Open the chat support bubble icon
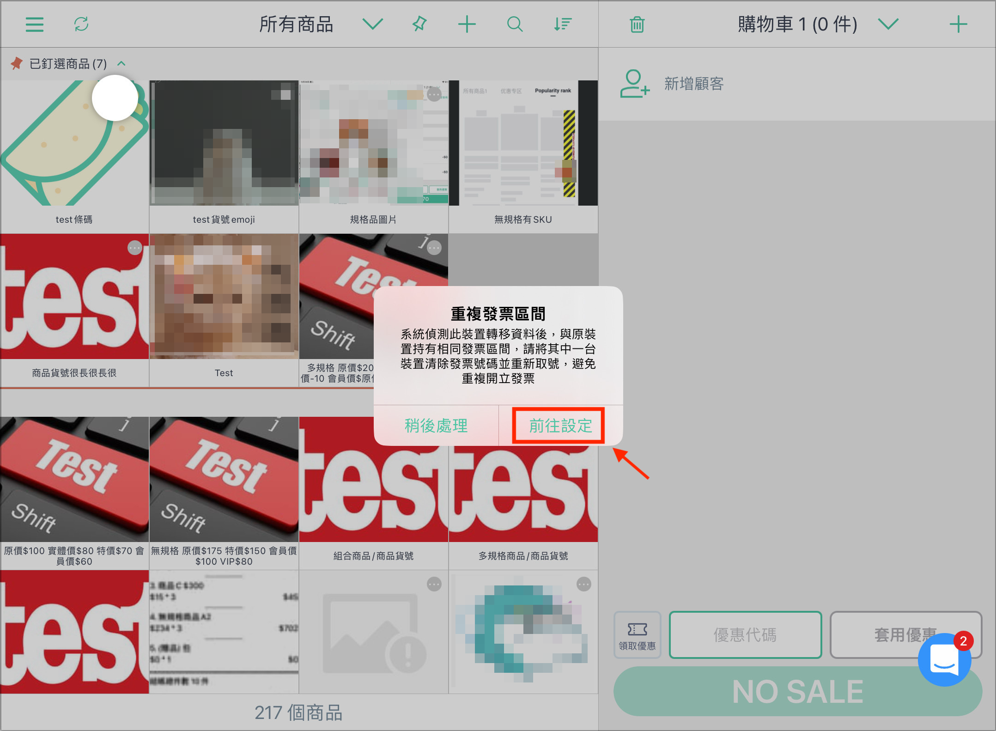996x731 pixels. coord(944,659)
